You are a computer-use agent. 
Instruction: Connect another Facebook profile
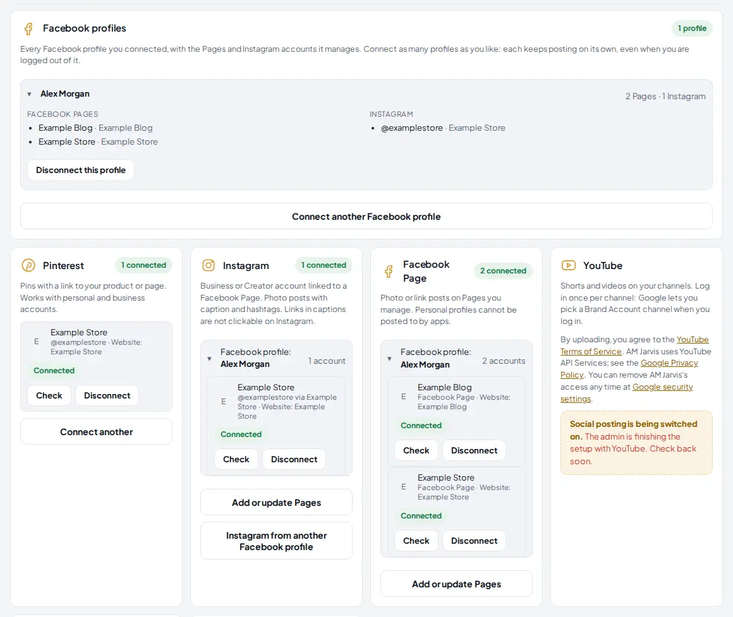[366, 216]
